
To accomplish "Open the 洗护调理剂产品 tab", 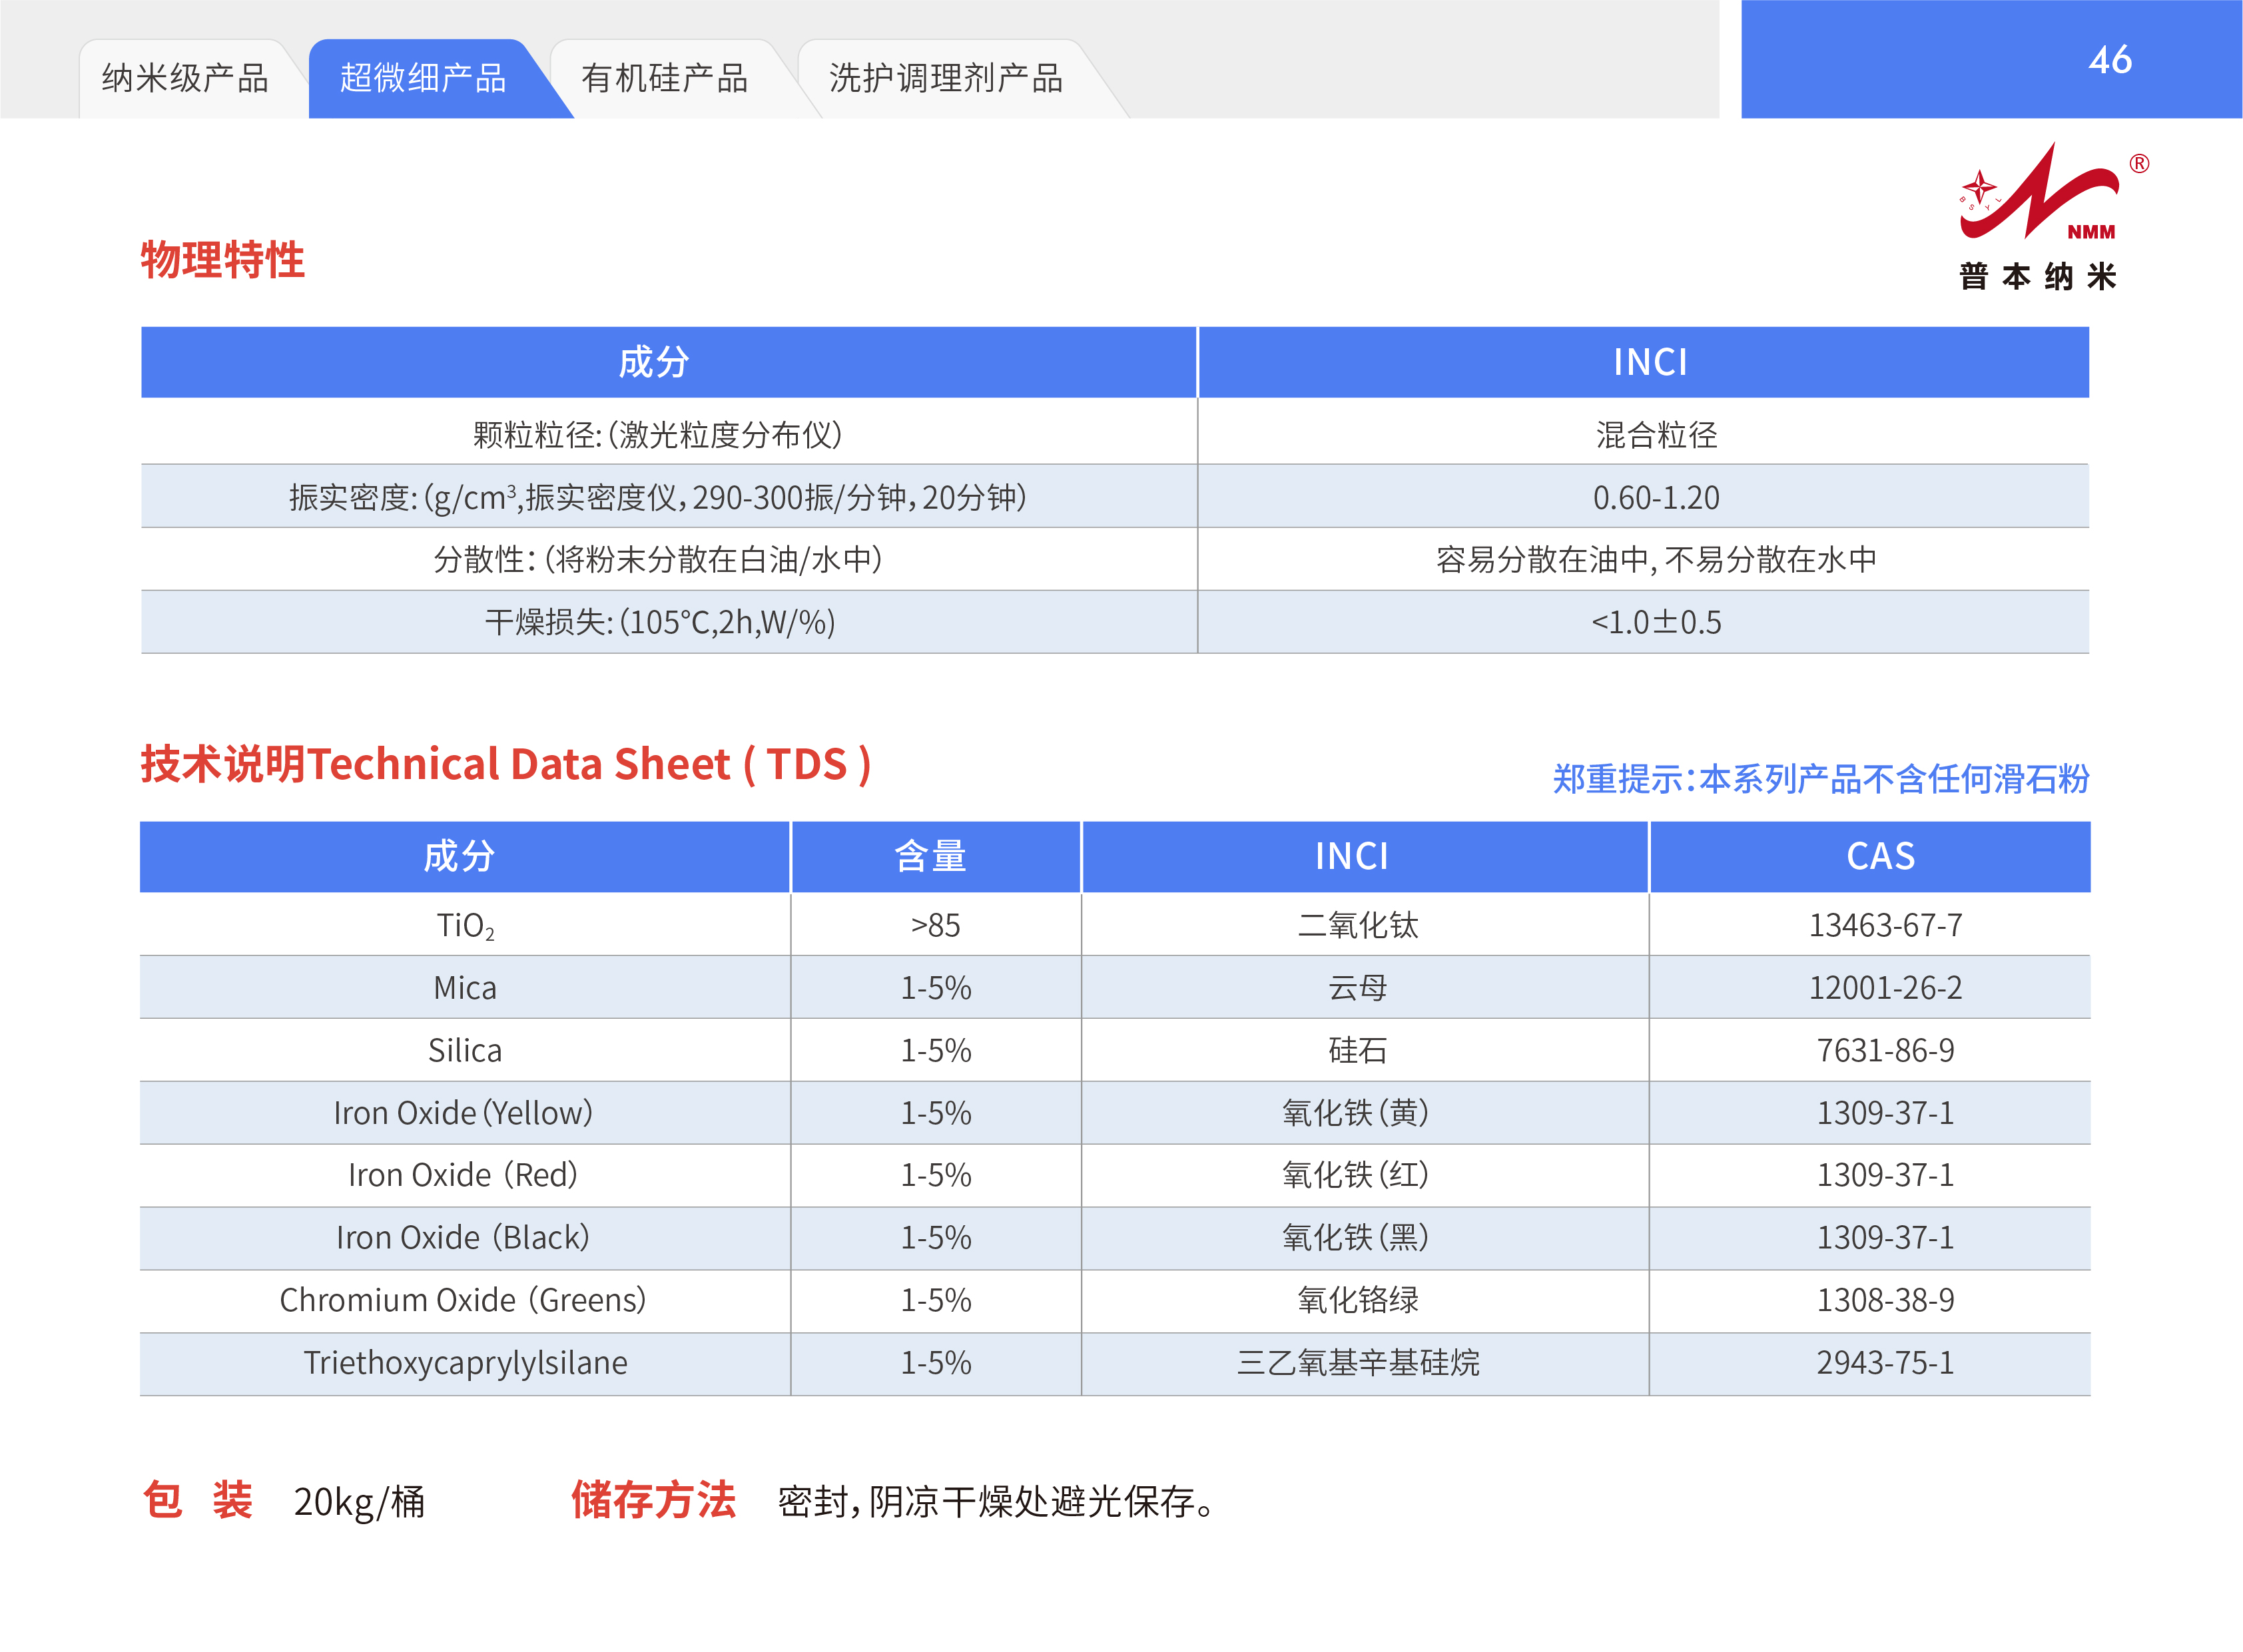I will pos(945,79).
